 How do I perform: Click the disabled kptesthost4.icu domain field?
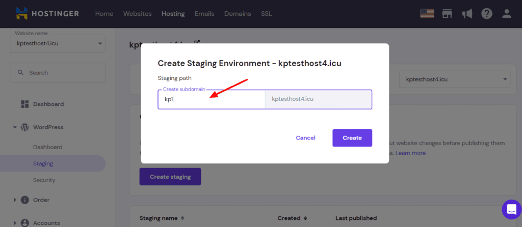point(318,99)
